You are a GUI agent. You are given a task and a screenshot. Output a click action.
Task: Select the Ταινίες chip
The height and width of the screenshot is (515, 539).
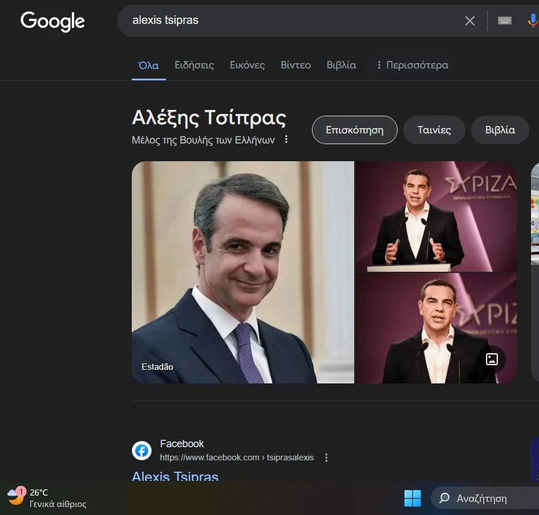tap(434, 130)
